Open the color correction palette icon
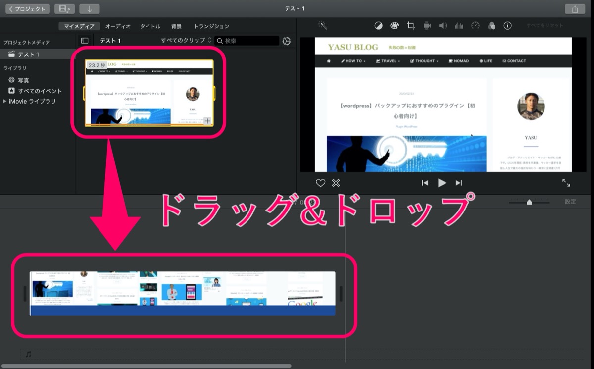The width and height of the screenshot is (594, 369). click(395, 26)
